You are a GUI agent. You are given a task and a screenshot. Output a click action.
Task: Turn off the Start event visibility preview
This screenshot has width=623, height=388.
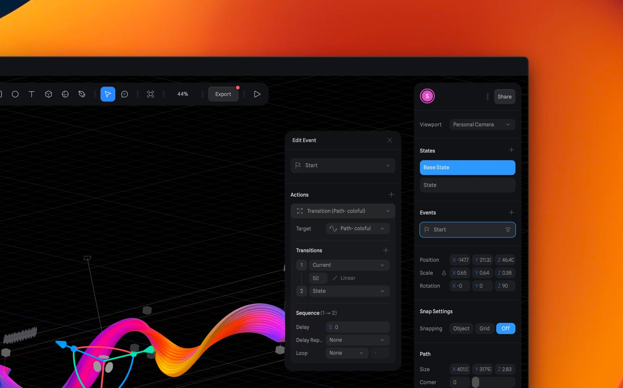508,230
